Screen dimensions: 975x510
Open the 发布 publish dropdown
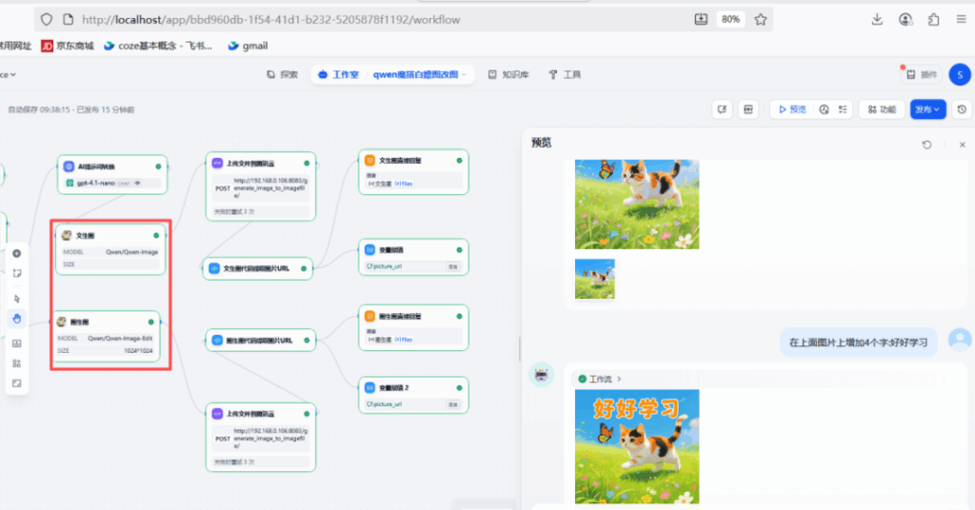pyautogui.click(x=927, y=109)
